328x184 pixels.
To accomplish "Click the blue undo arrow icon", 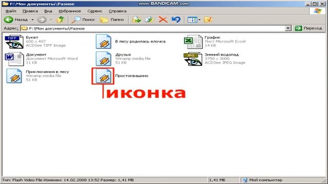I will click(176, 20).
